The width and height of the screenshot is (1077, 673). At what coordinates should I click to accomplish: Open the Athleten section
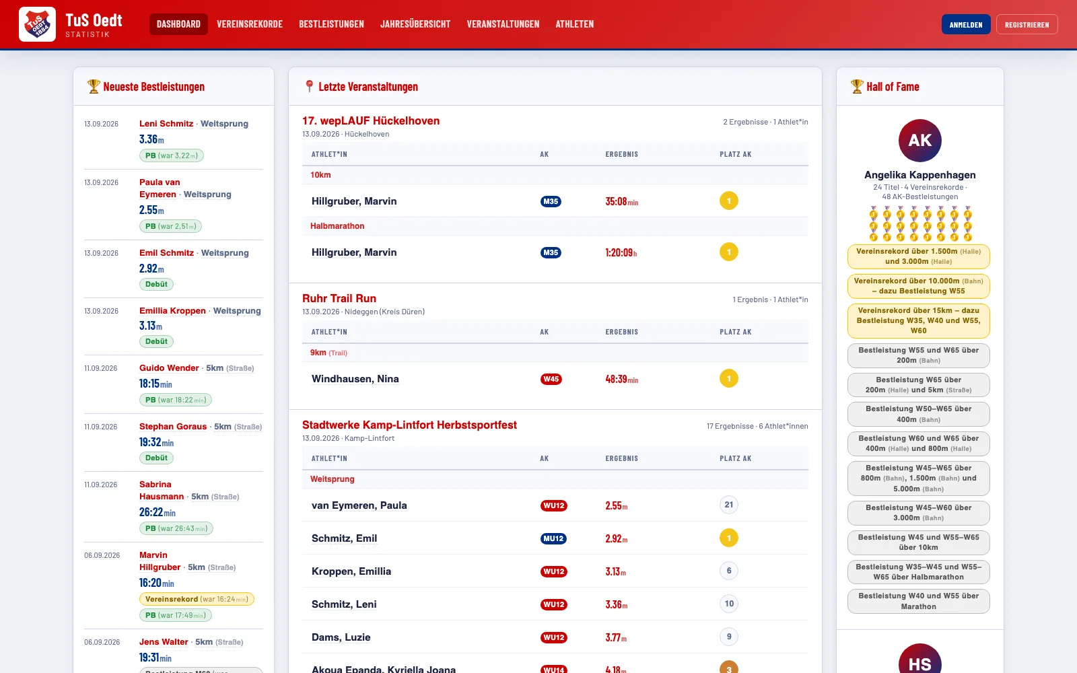[575, 24]
